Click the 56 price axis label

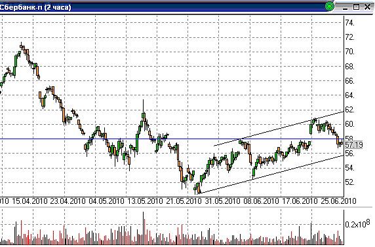(349, 154)
